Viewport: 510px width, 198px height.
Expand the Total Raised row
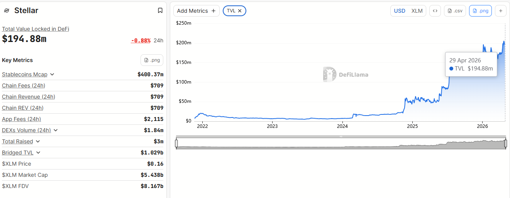pyautogui.click(x=38, y=141)
